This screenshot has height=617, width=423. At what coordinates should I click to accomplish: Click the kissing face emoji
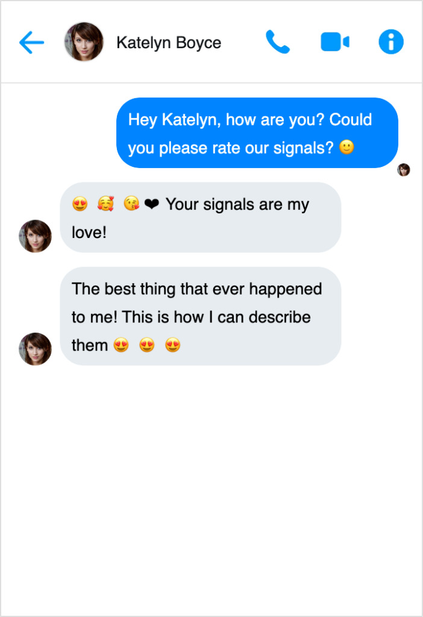[x=131, y=204]
